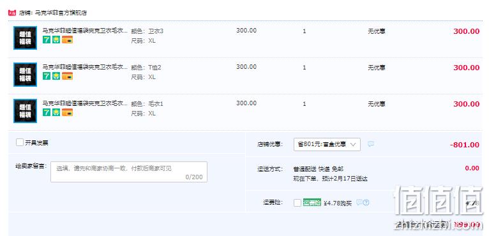Click the 普通配送 快递 免邮 shipping text

pyautogui.click(x=319, y=169)
